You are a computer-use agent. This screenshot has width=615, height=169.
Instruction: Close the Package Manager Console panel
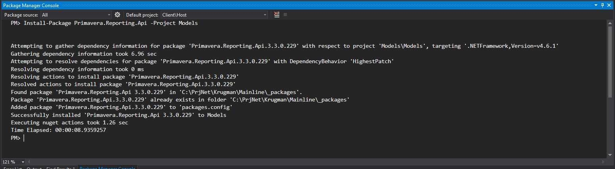click(609, 5)
